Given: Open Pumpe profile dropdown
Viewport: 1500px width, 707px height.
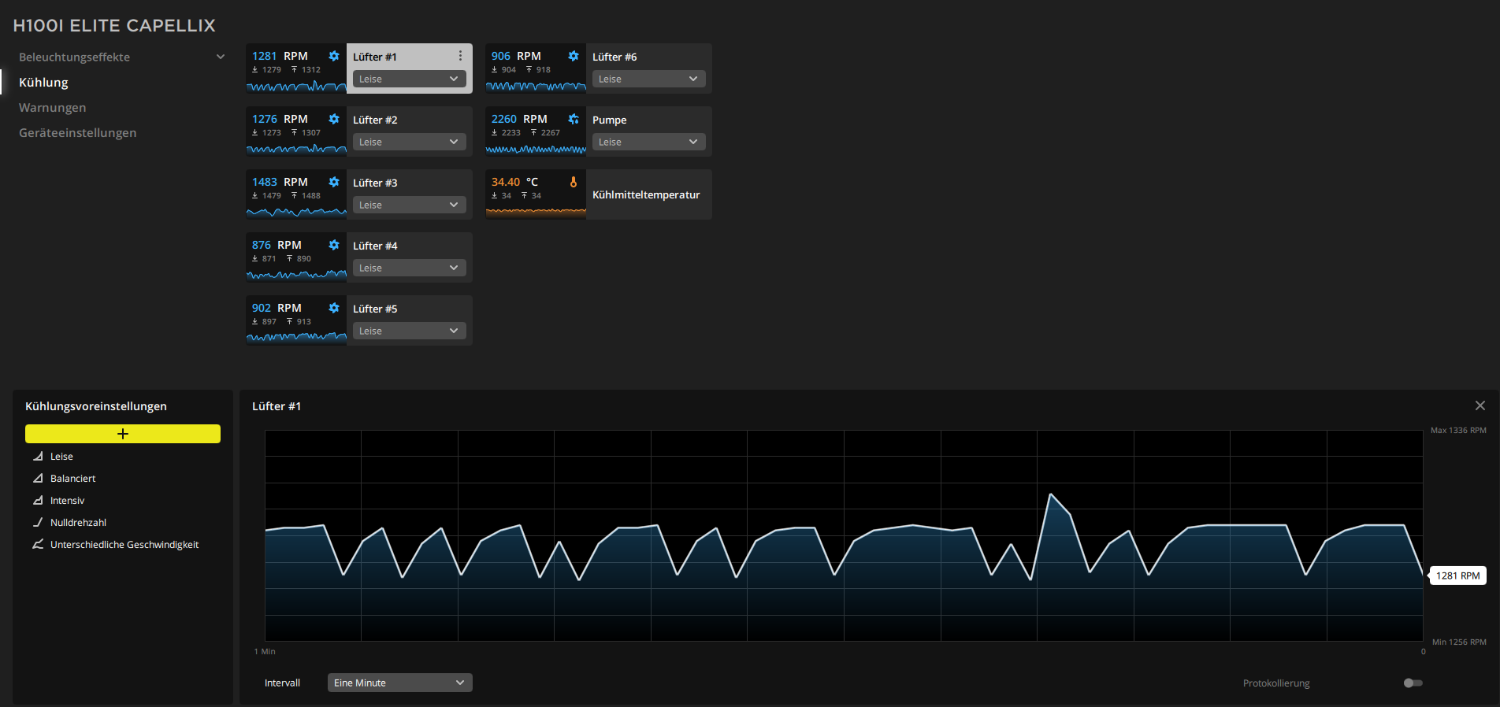Looking at the screenshot, I should pos(649,142).
